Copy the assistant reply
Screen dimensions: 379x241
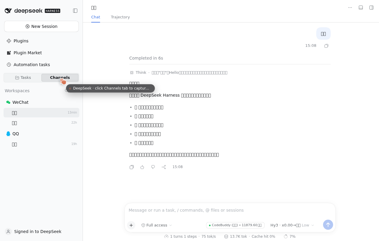point(132,167)
